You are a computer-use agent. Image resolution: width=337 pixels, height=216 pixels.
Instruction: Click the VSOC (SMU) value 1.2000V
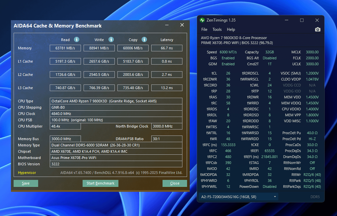tap(312, 73)
